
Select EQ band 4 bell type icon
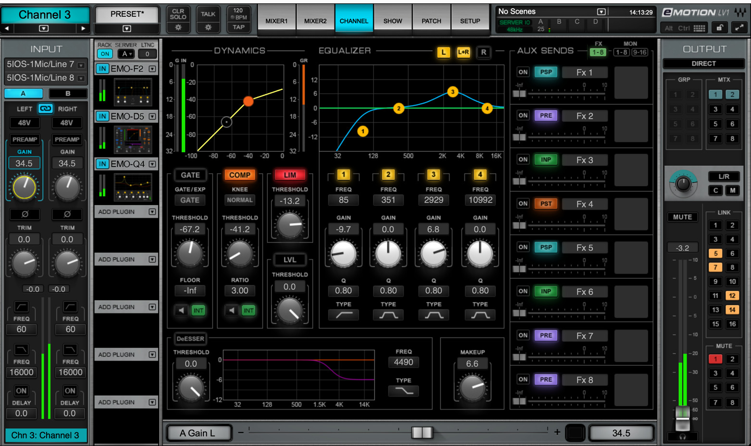(480, 315)
